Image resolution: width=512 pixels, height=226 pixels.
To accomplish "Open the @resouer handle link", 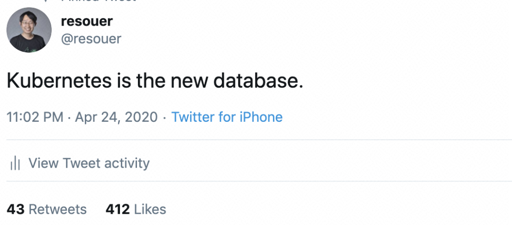I will pyautogui.click(x=91, y=38).
